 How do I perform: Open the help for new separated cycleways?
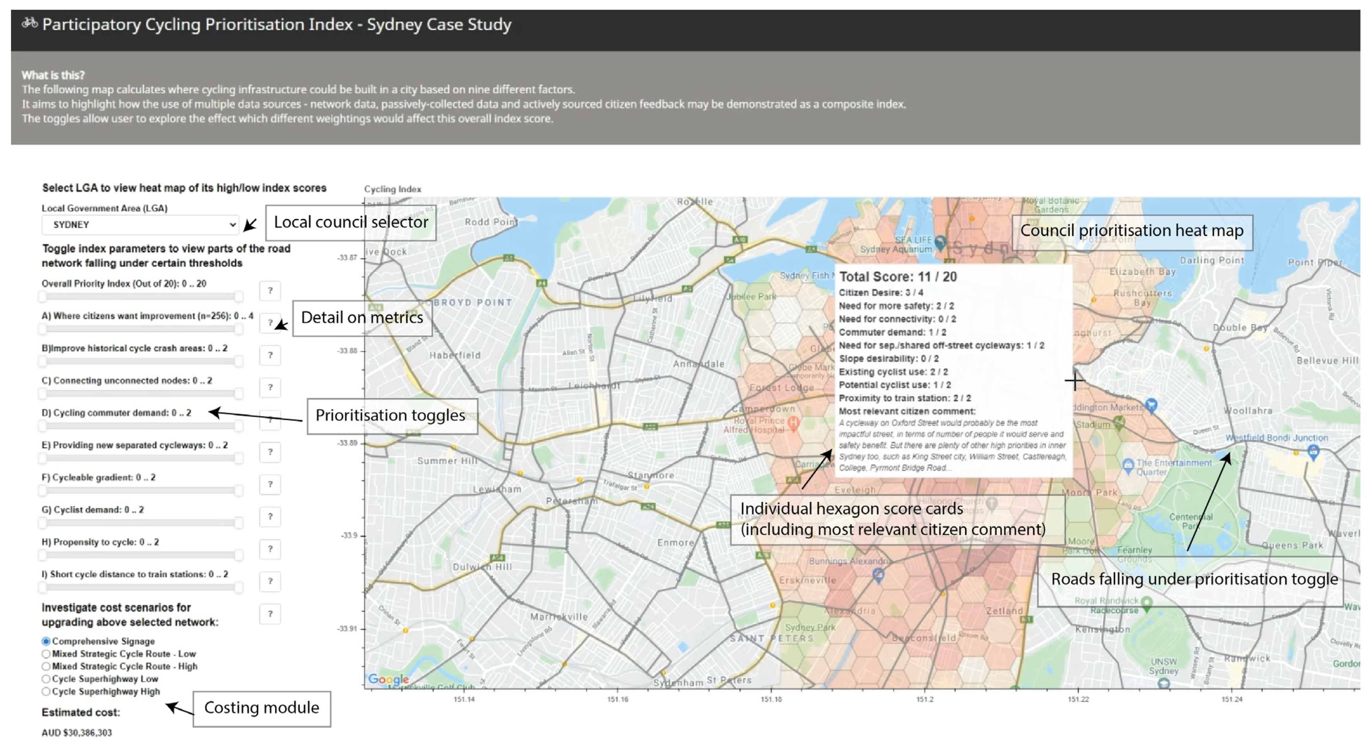[x=270, y=452]
